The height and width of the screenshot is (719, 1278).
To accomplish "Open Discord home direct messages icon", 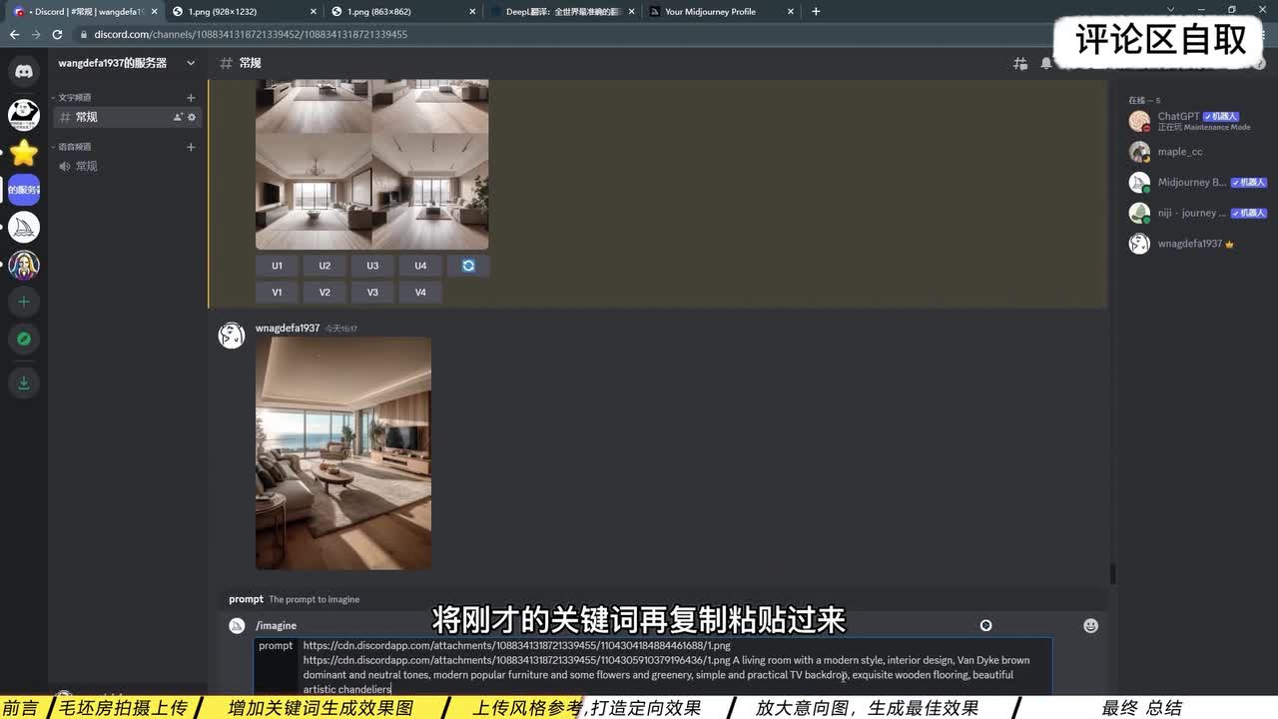I will (x=24, y=71).
